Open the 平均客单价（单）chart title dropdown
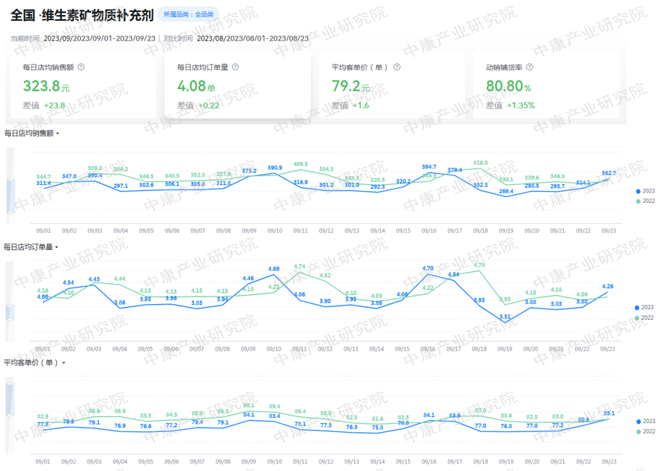Screen dimensions: 665x471 (x=64, y=363)
